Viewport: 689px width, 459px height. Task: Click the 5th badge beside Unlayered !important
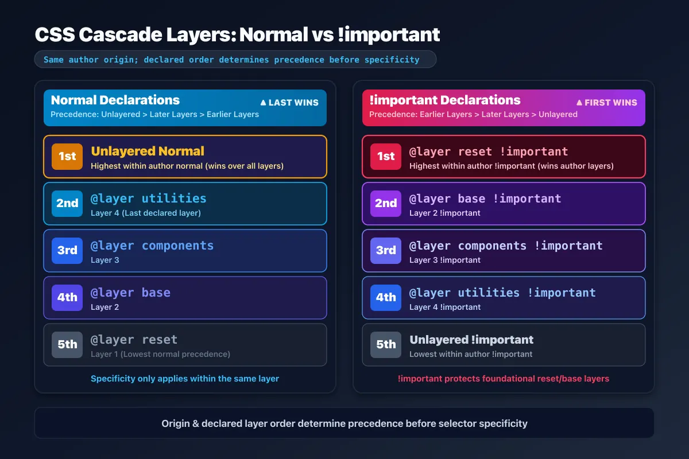tap(386, 345)
